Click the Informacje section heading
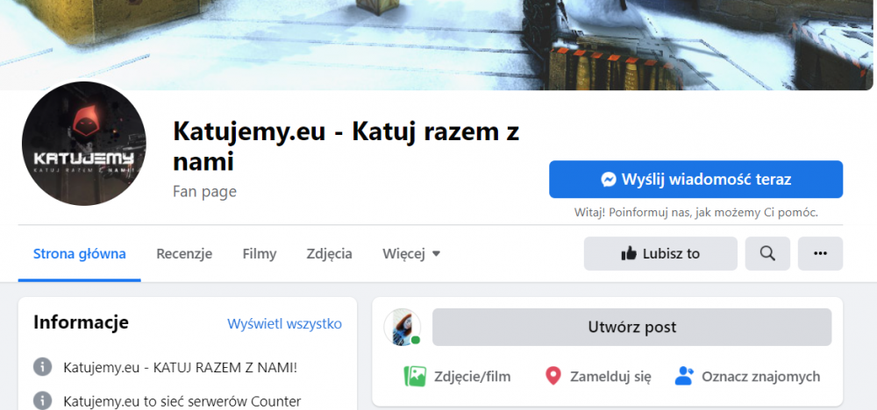Viewport: 877px width, 410px height. pyautogui.click(x=81, y=322)
